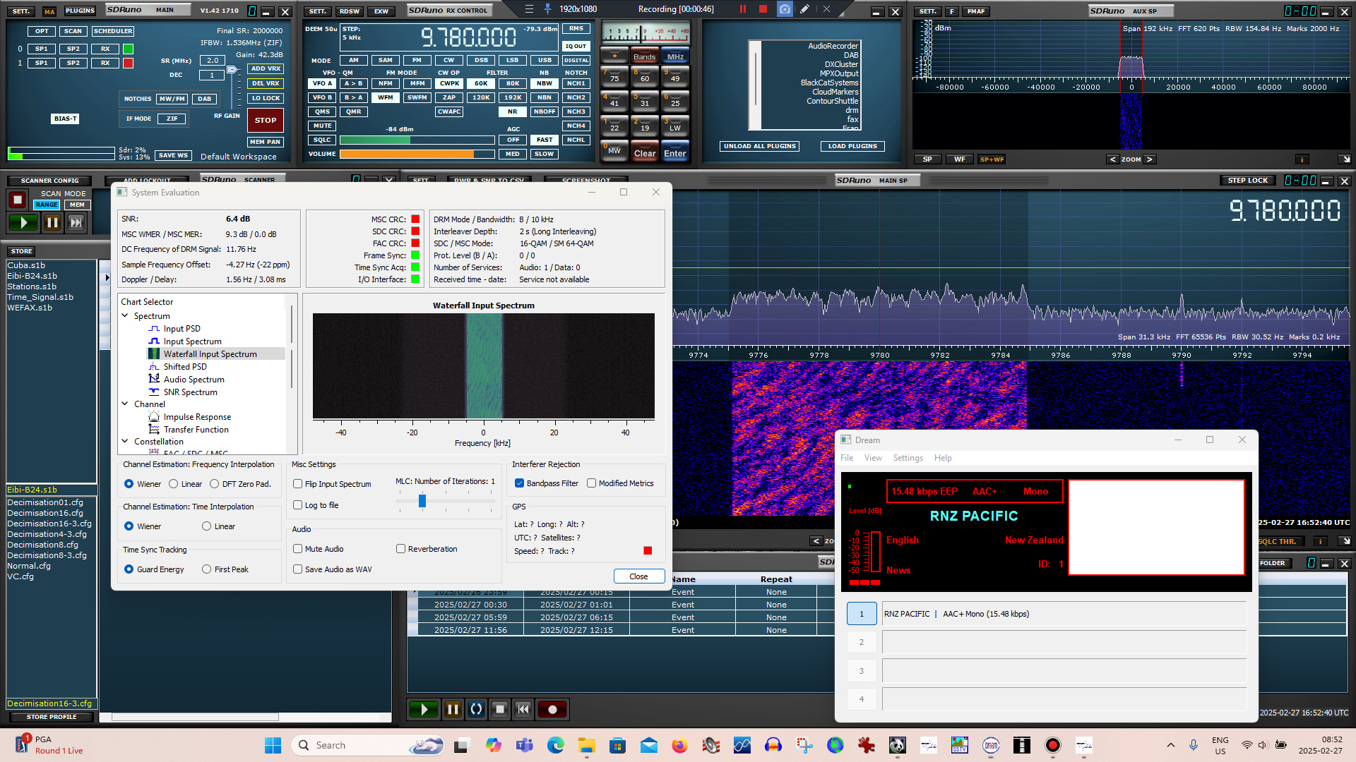Click the Close button in System Evaluation
Image resolution: width=1356 pixels, height=762 pixels.
click(x=638, y=576)
